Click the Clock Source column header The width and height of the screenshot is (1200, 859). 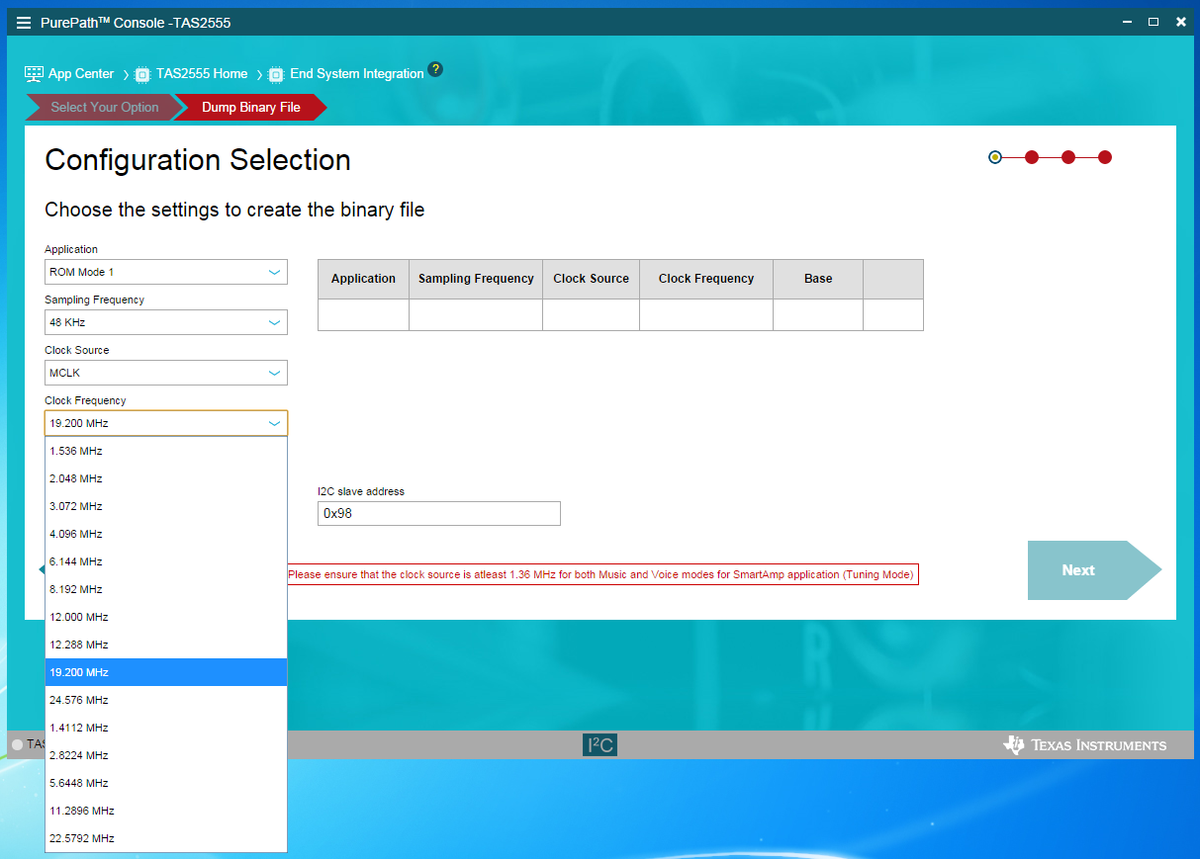coord(591,279)
